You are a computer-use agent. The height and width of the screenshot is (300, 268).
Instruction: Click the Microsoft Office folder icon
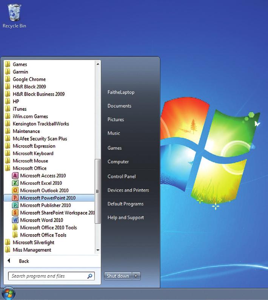coord(8,168)
